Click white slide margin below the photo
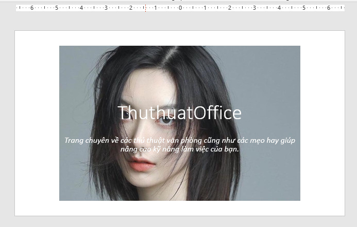The width and height of the screenshot is (357, 227). [x=179, y=208]
